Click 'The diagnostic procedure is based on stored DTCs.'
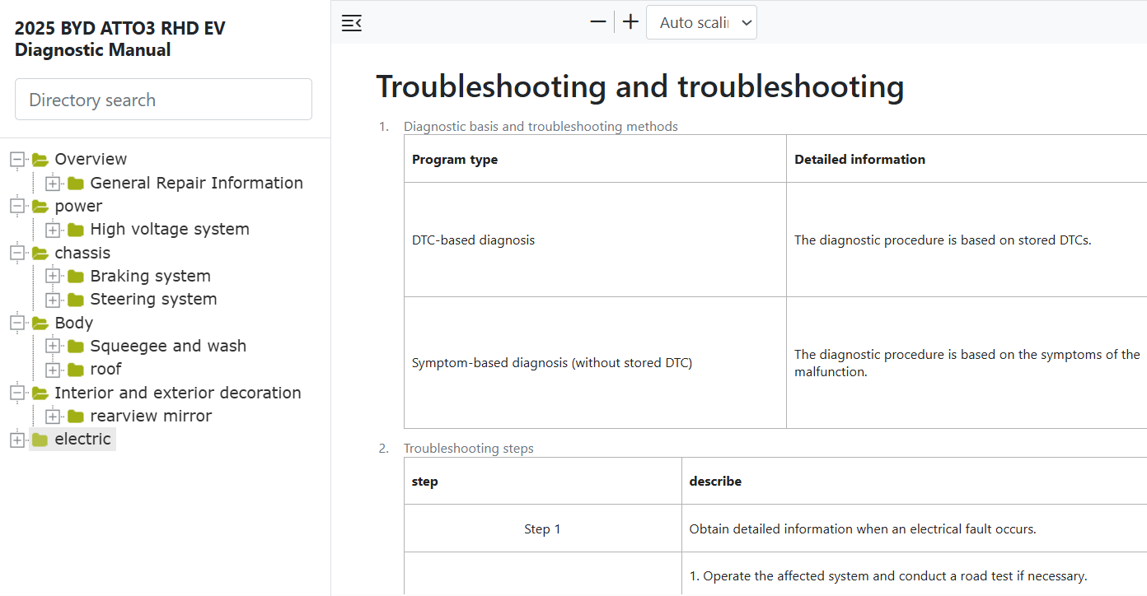 pos(943,240)
